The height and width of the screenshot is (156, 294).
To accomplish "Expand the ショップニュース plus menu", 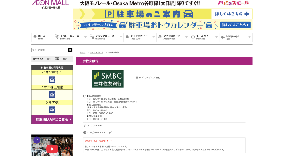I will coord(121,37).
